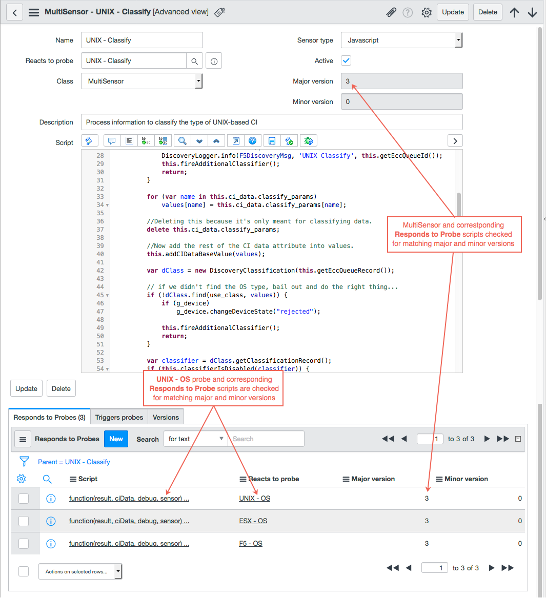Toggle full screen script editor
Screen dimensions: 546x598
tap(236, 141)
